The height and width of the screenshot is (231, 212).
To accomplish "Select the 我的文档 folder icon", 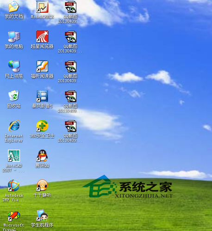I will click(x=14, y=7).
